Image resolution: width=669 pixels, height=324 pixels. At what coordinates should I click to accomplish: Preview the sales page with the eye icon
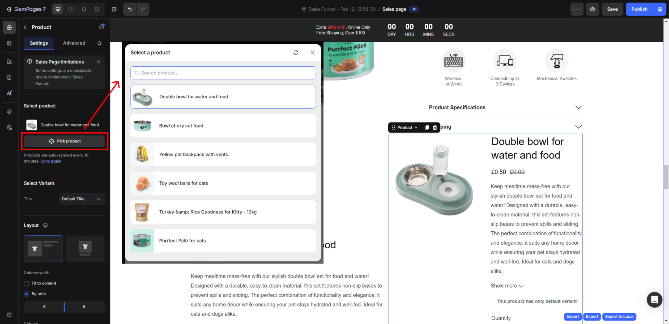pyautogui.click(x=592, y=9)
